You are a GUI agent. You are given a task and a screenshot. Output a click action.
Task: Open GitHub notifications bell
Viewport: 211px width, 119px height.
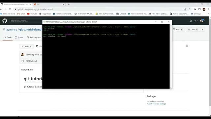click(x=191, y=21)
